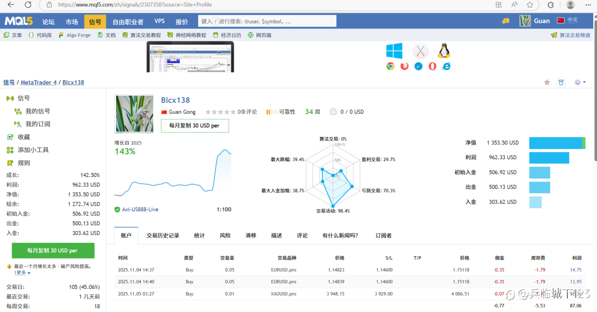Open the 算法交易教程 link
Viewport: 597px width, 312px height.
click(142, 35)
